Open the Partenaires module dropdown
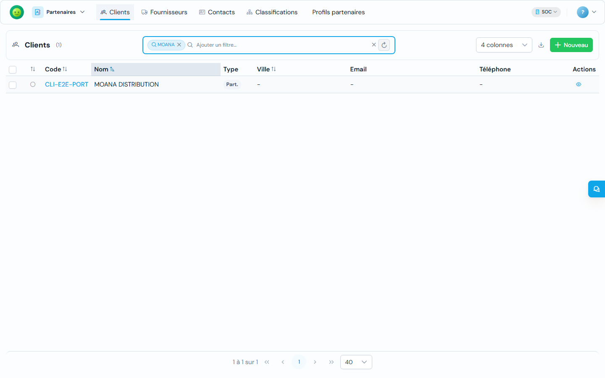Image resolution: width=605 pixels, height=378 pixels. (x=59, y=12)
